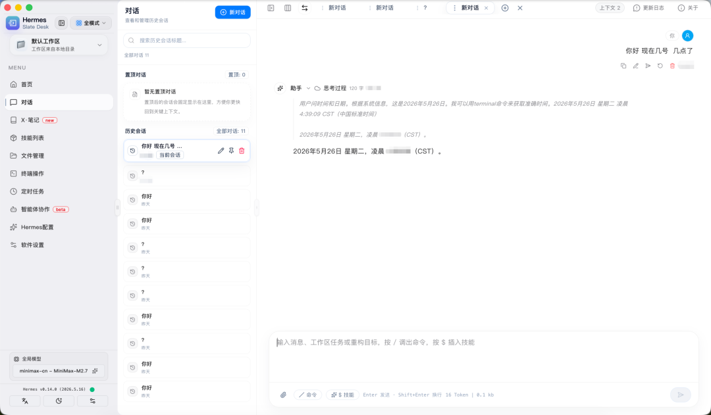Open the 关于 about page

pyautogui.click(x=688, y=8)
